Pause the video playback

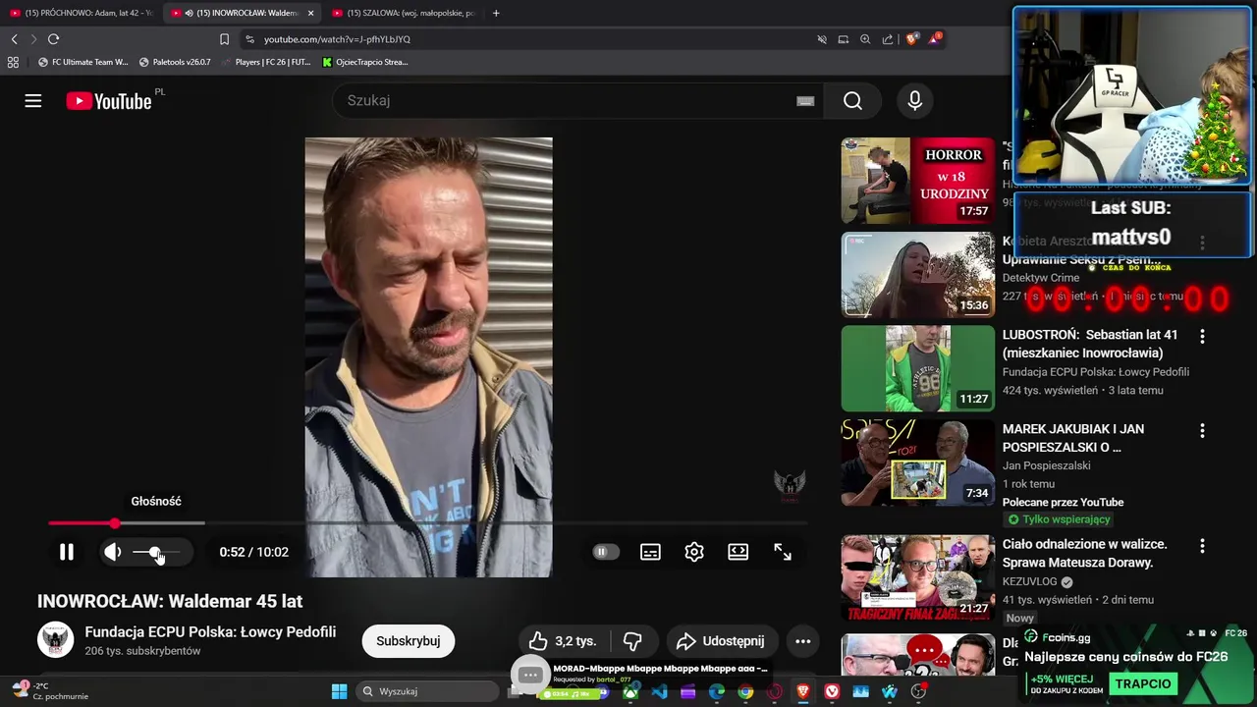[x=67, y=552]
